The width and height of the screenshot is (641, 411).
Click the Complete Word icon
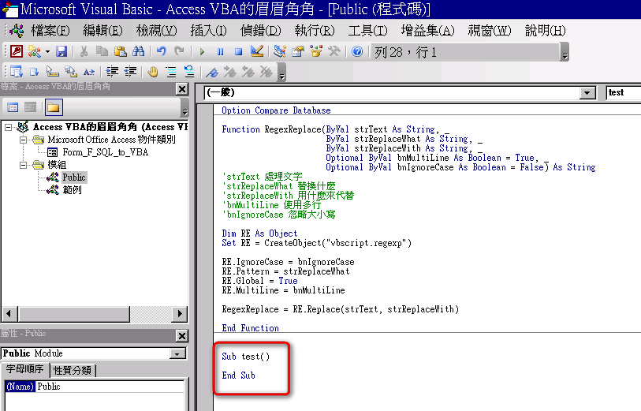(89, 72)
